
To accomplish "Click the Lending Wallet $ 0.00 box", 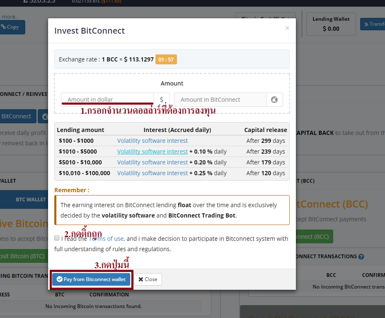I will pyautogui.click(x=331, y=24).
